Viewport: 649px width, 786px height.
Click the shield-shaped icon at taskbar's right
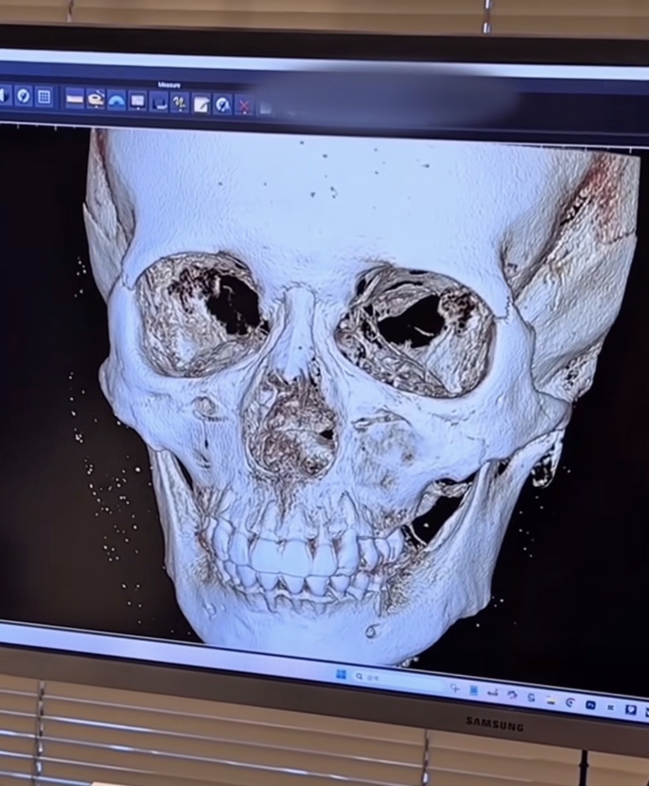(631, 710)
